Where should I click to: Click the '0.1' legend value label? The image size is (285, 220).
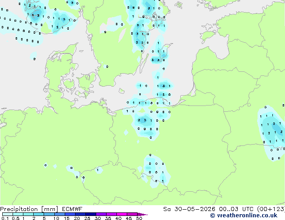[5, 218]
